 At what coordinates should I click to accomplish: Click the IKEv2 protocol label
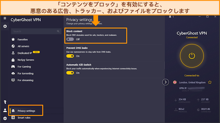tap(181, 109)
